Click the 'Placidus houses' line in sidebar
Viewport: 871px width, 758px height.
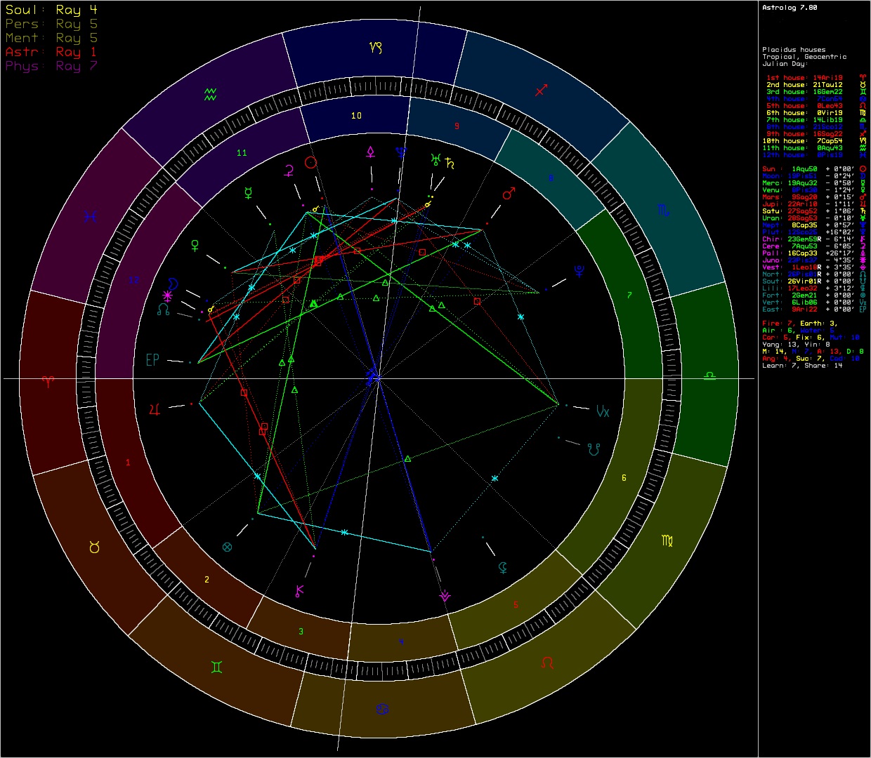coord(794,50)
